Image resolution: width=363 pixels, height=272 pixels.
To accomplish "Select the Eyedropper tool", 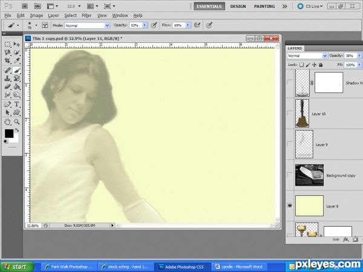I will point(17,60).
